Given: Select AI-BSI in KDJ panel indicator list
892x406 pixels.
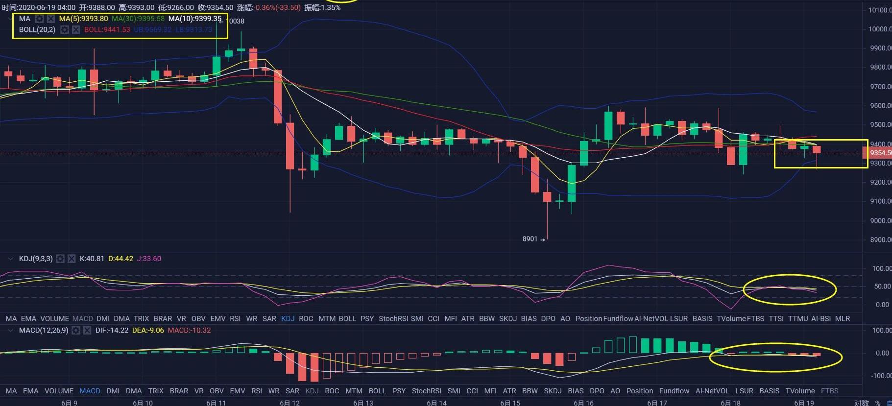Looking at the screenshot, I should (820, 319).
